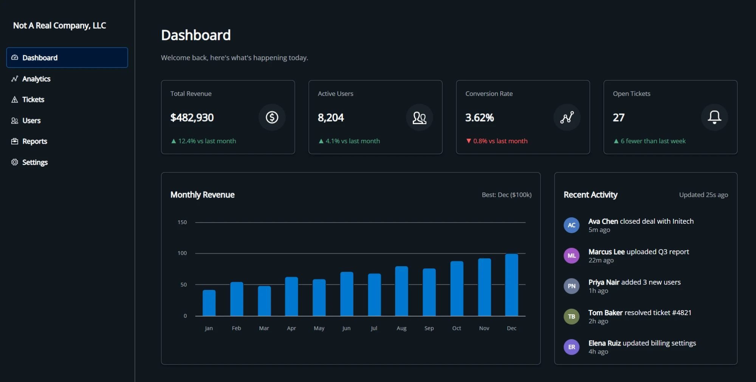Click the dollar icon on Total Revenue card
The width and height of the screenshot is (756, 382).
coord(272,118)
